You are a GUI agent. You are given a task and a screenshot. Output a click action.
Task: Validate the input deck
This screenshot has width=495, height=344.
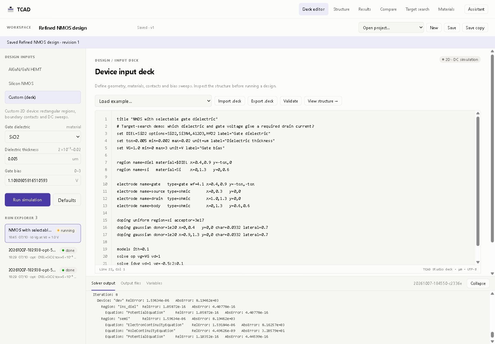point(290,101)
